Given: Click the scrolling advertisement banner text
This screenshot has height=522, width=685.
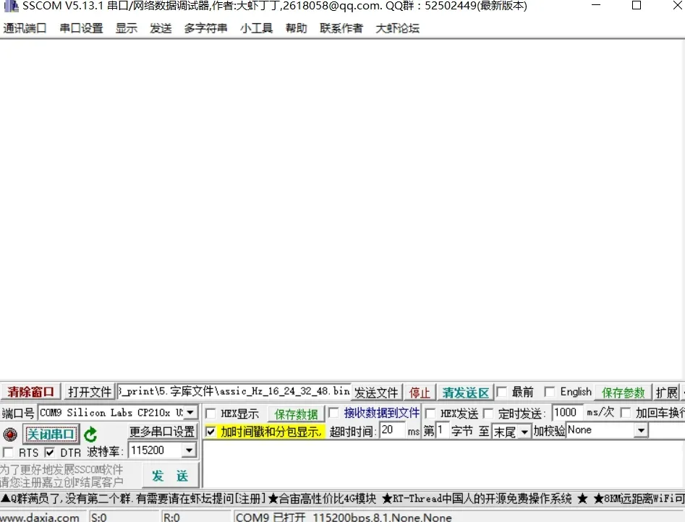Looking at the screenshot, I should point(343,498).
